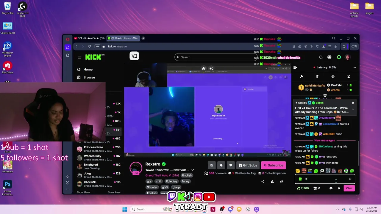Open WheresBully channel in sidebar
The width and height of the screenshot is (381, 214).
pos(99,158)
